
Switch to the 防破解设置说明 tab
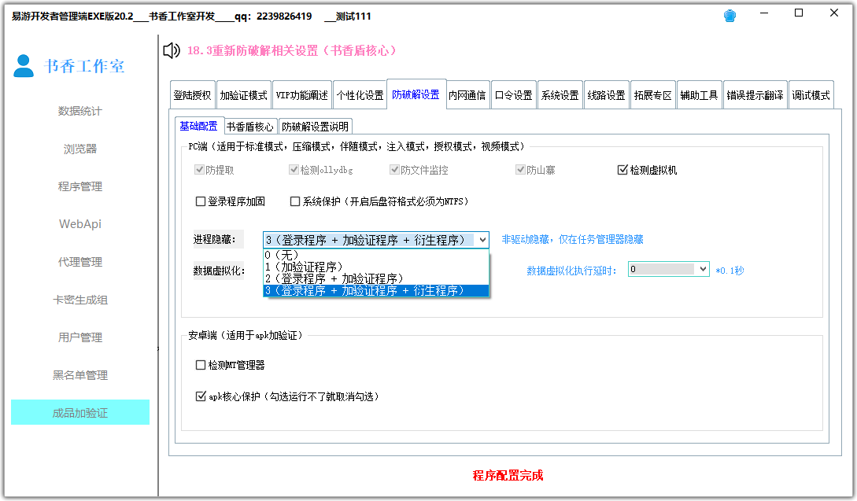point(317,125)
